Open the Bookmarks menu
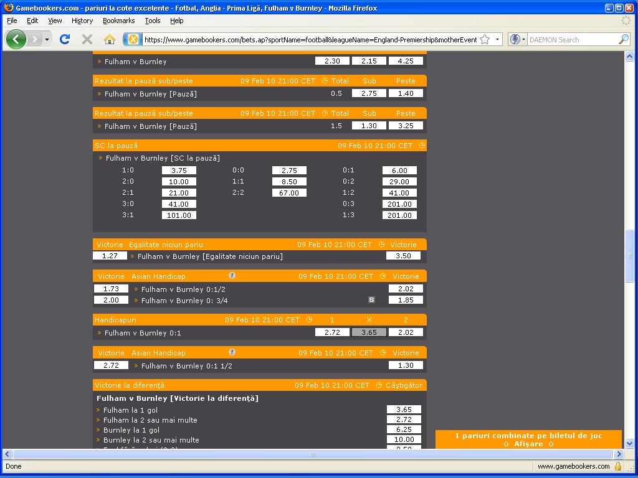Viewport: 638px width, 478px height. click(119, 21)
